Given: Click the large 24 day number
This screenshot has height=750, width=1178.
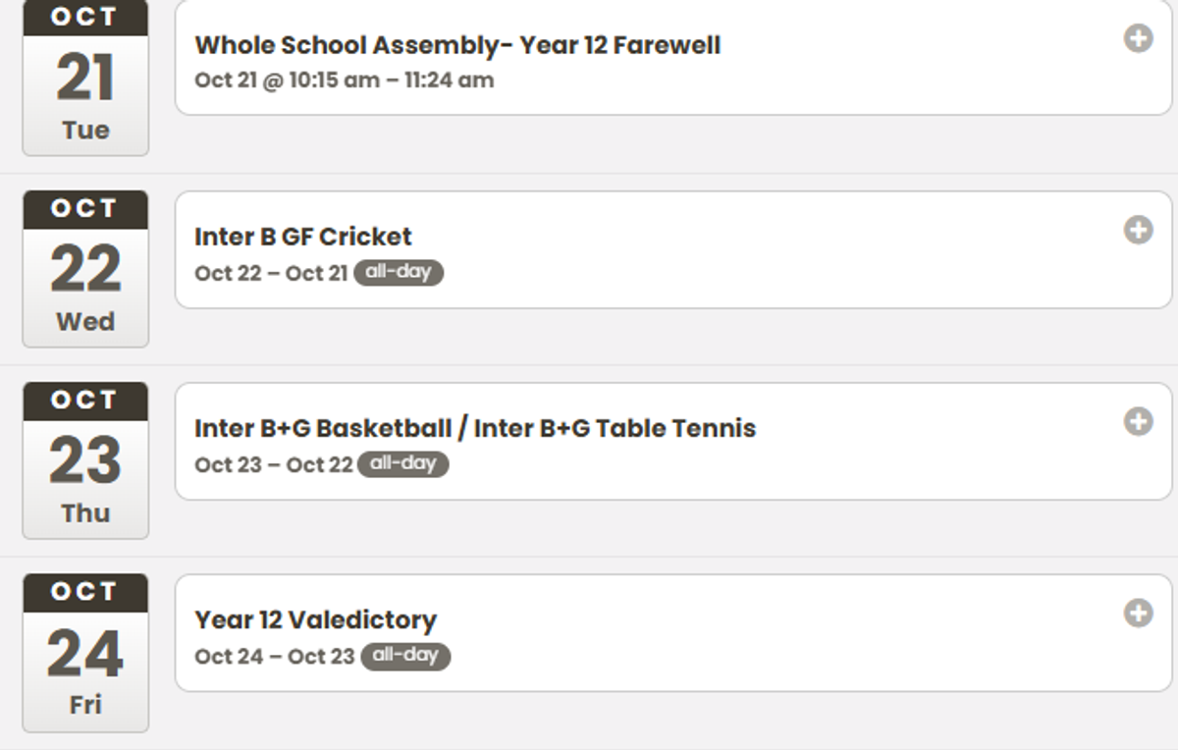Looking at the screenshot, I should 85,655.
